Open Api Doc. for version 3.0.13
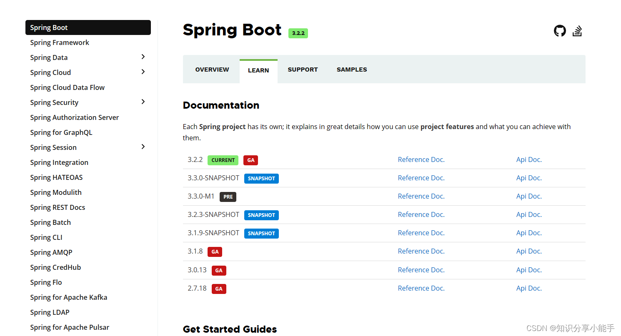621x336 pixels. click(529, 270)
